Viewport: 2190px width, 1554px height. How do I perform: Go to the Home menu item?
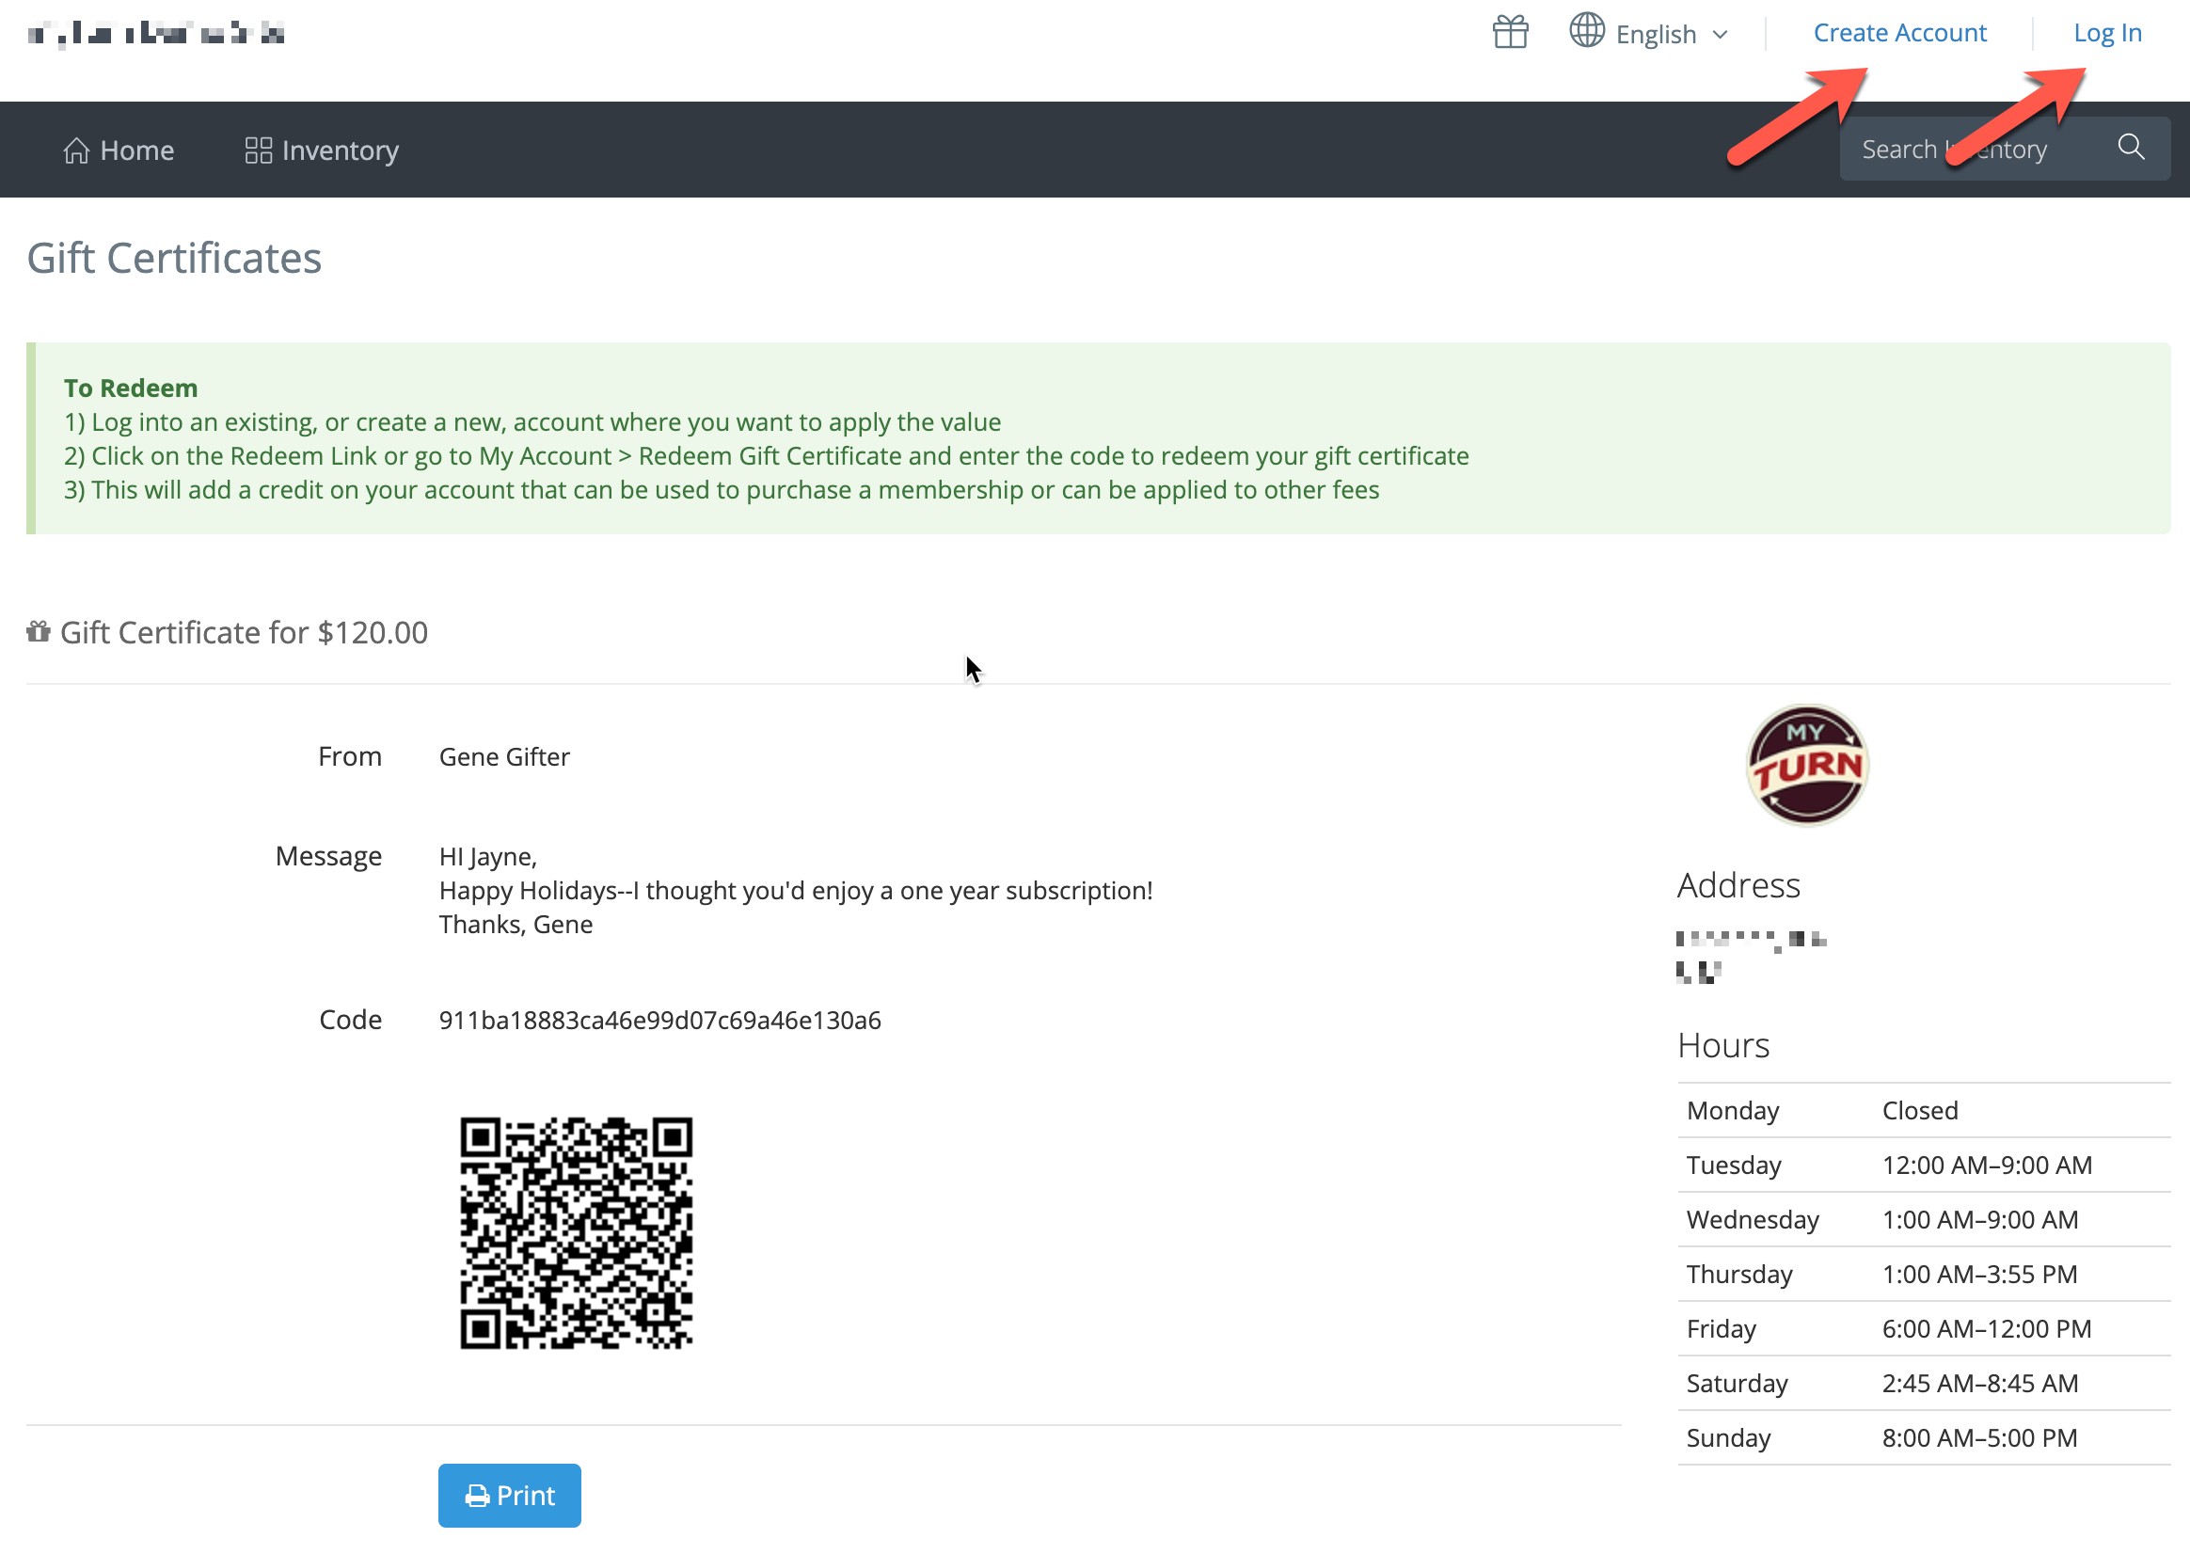point(119,151)
